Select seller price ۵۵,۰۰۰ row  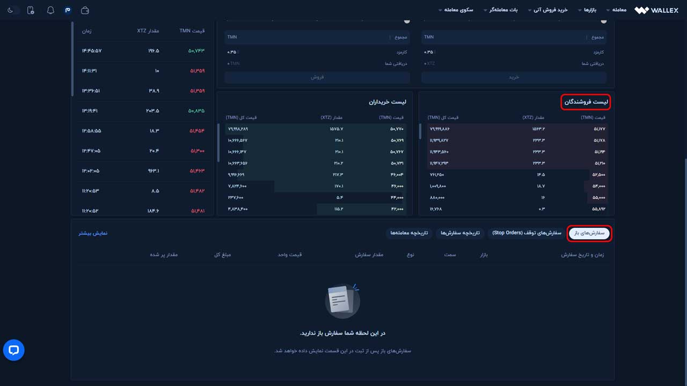(x=516, y=197)
